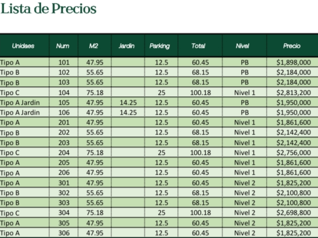This screenshot has height=238, width=318.
Task: Select unit number 306 cell
Action: [x=64, y=233]
